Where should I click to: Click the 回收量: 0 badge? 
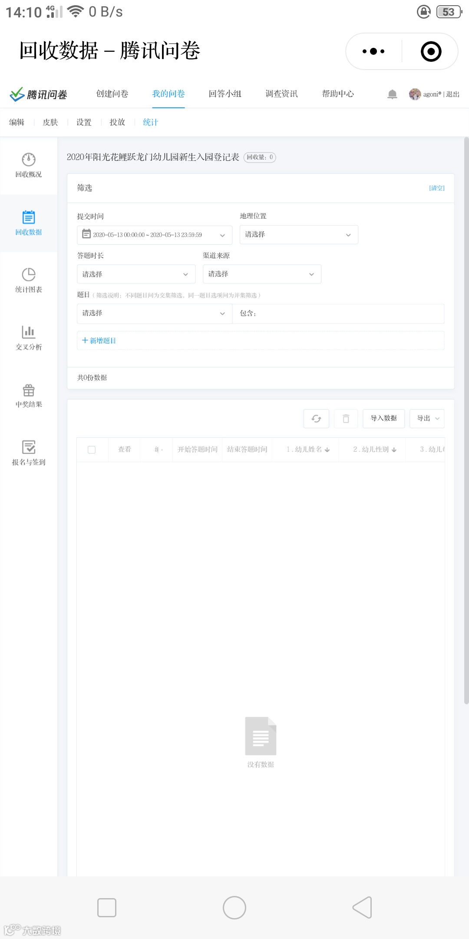260,157
